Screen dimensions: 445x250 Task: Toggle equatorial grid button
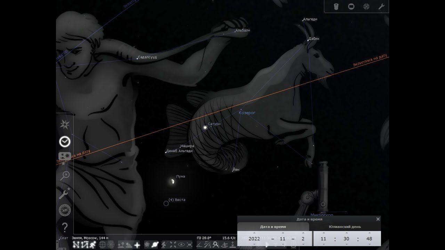(103, 245)
